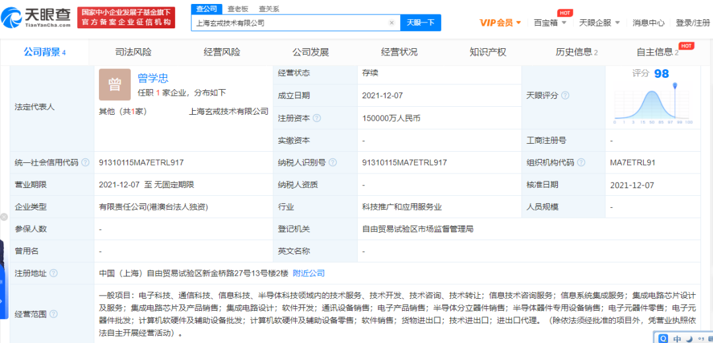This screenshot has width=713, height=343.
Task: Click help icon beside 经营范围
Action: point(53,315)
